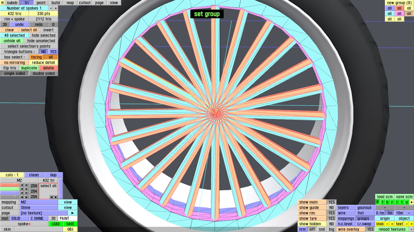Open the subob mode tab
This screenshot has width=414, height=232.
coord(12,3)
